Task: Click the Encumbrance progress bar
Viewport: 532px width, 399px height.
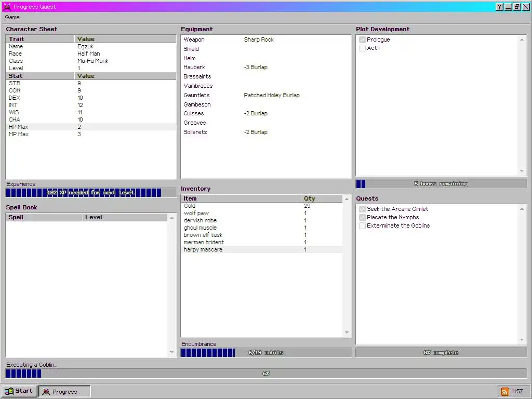Action: click(266, 353)
